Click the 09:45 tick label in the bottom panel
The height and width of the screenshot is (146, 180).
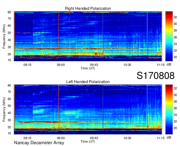click(94, 138)
